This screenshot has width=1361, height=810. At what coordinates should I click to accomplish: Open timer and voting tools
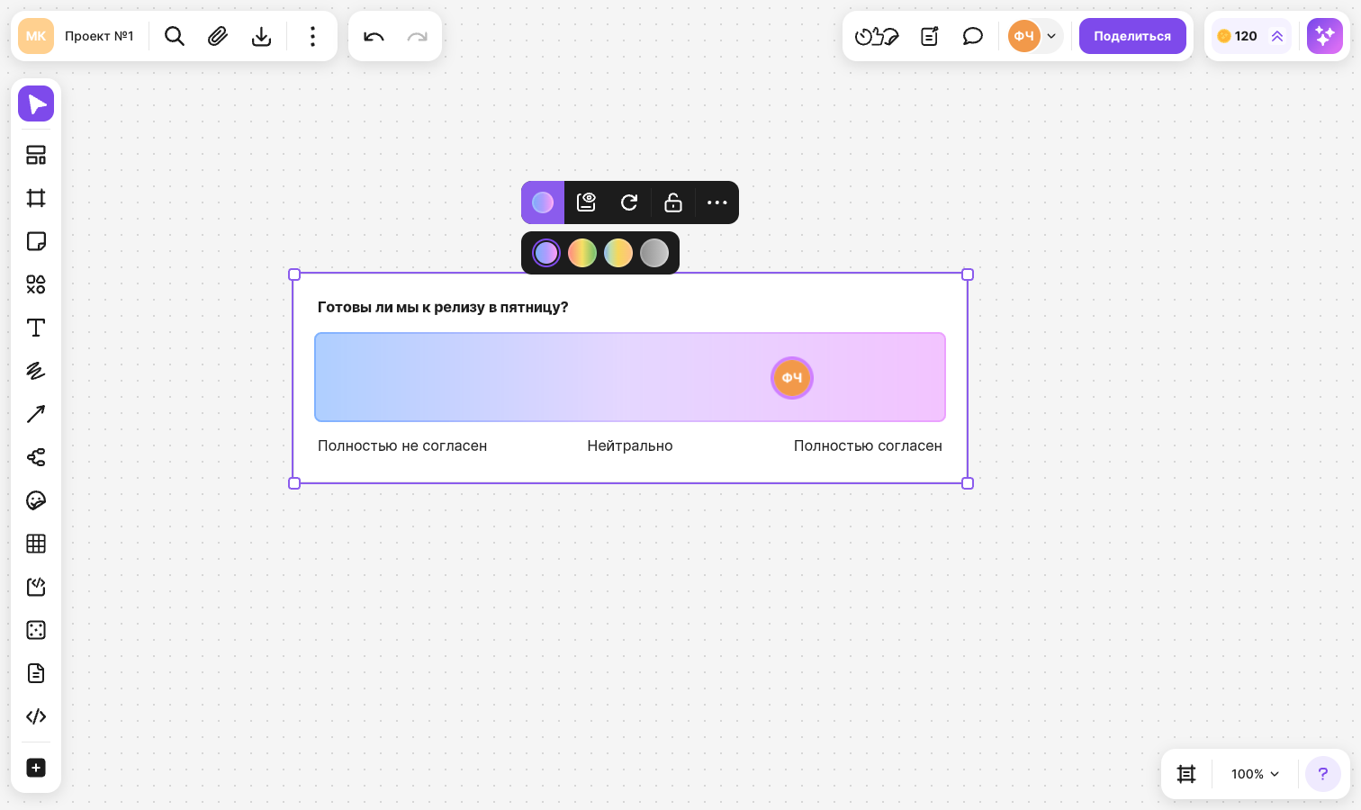pos(877,36)
